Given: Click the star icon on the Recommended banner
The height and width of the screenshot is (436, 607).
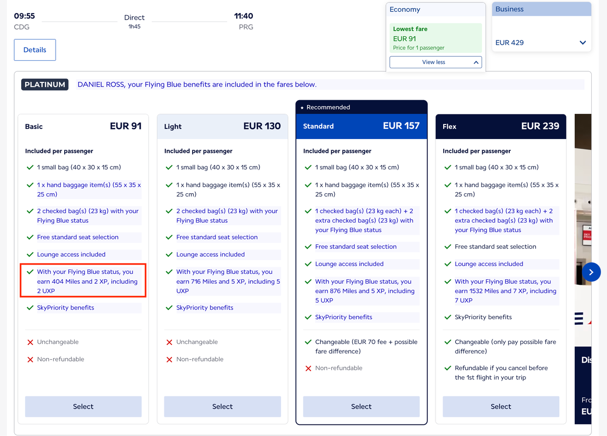Looking at the screenshot, I should (302, 107).
